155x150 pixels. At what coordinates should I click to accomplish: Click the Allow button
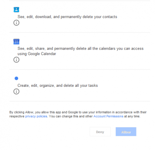point(126,132)
